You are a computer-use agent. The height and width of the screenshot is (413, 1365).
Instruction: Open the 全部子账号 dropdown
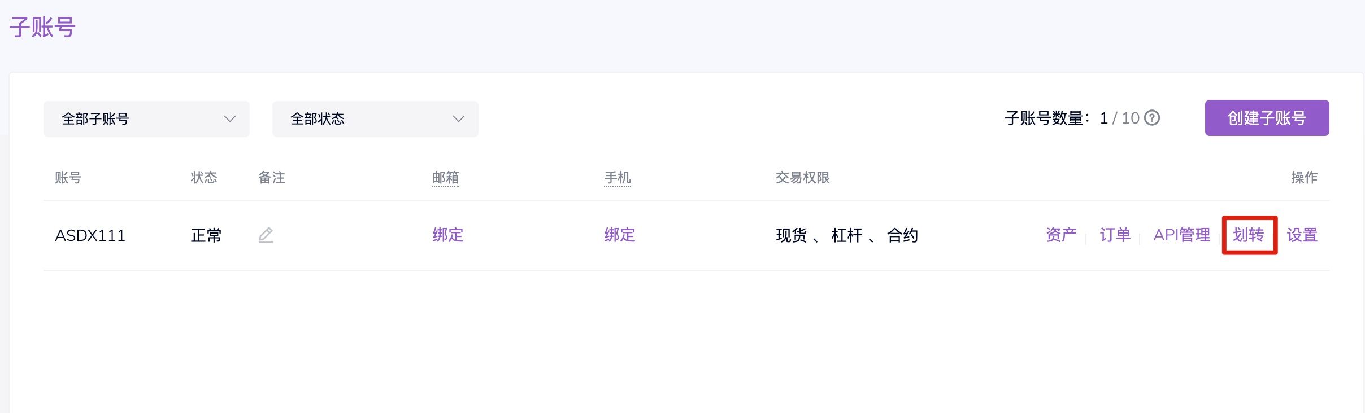tap(146, 119)
